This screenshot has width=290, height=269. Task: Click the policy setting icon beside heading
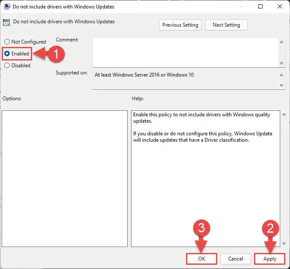click(x=6, y=22)
